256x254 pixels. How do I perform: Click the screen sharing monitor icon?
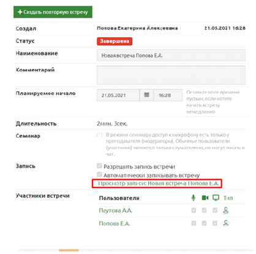[x=216, y=198]
